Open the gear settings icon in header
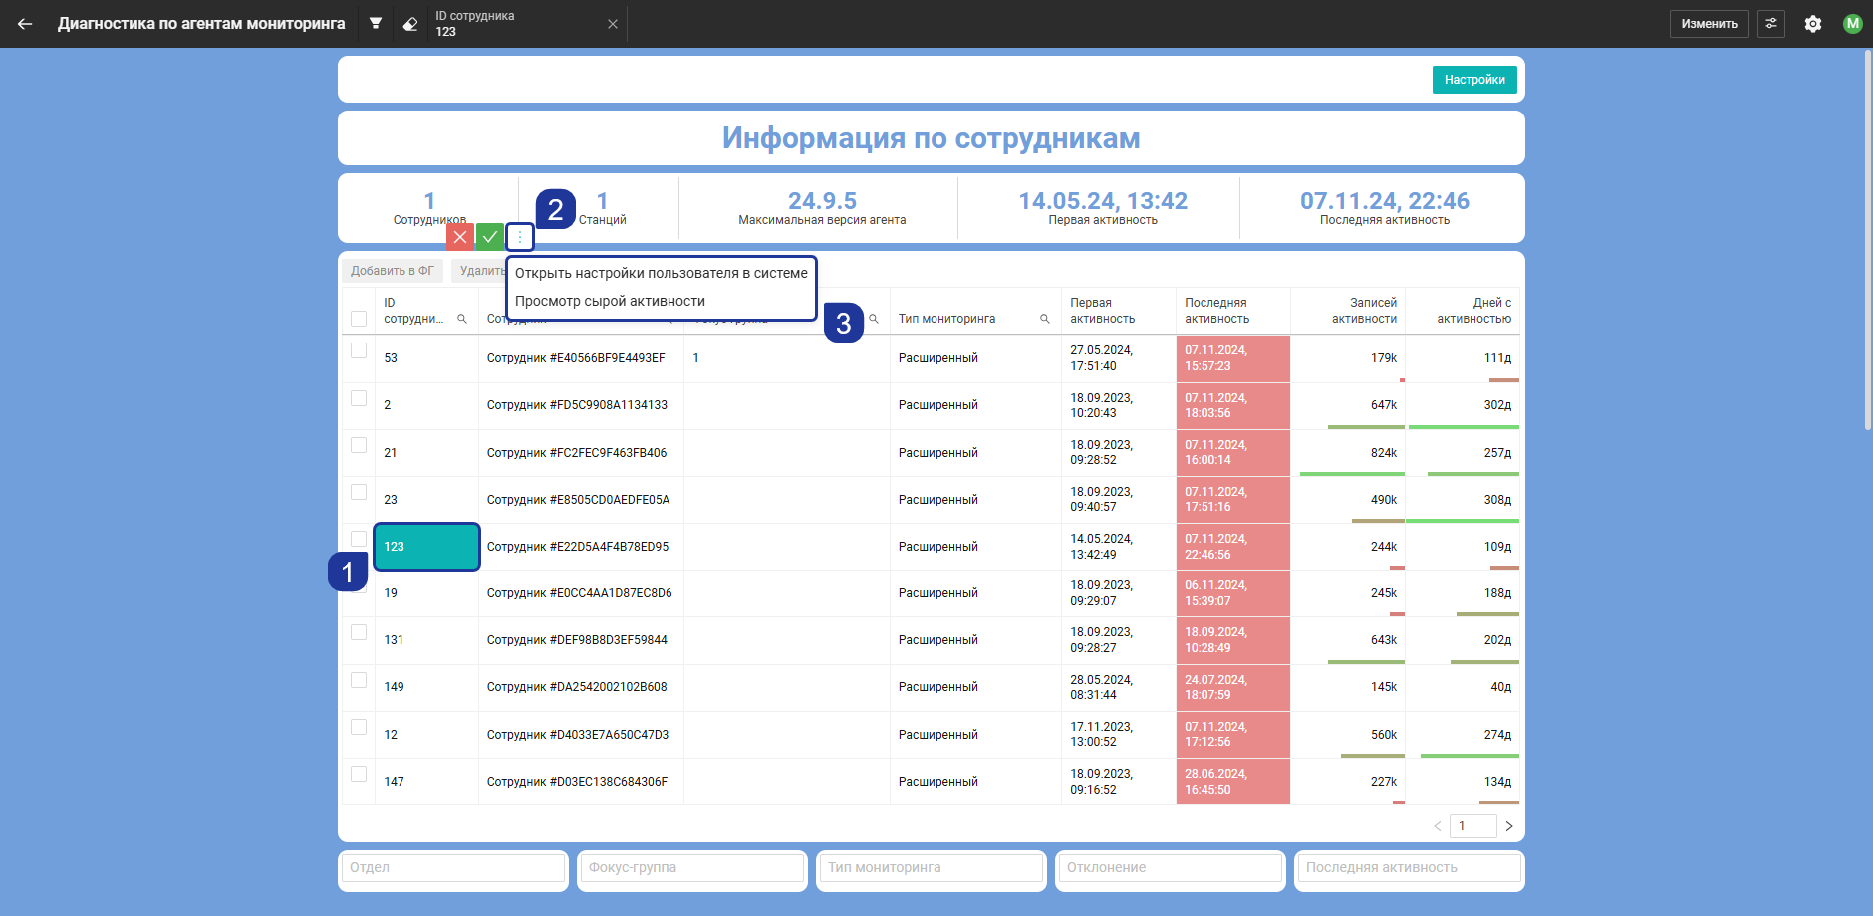 pyautogui.click(x=1813, y=24)
